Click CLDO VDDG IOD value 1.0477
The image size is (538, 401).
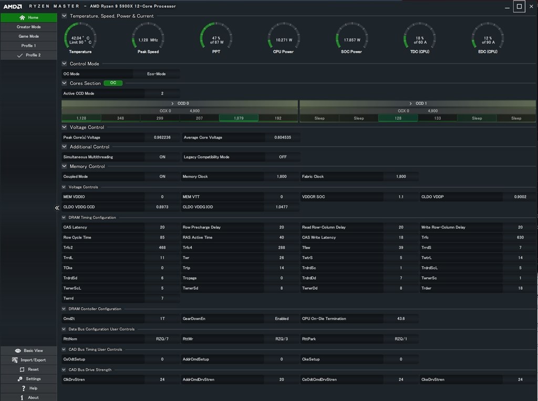pyautogui.click(x=282, y=207)
